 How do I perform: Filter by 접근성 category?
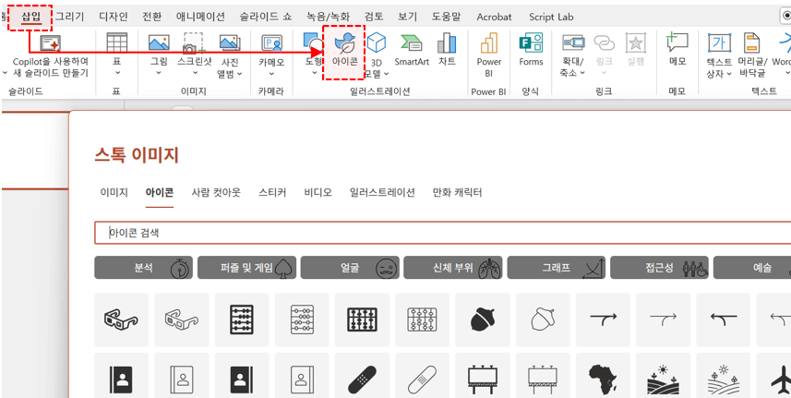[x=659, y=268]
